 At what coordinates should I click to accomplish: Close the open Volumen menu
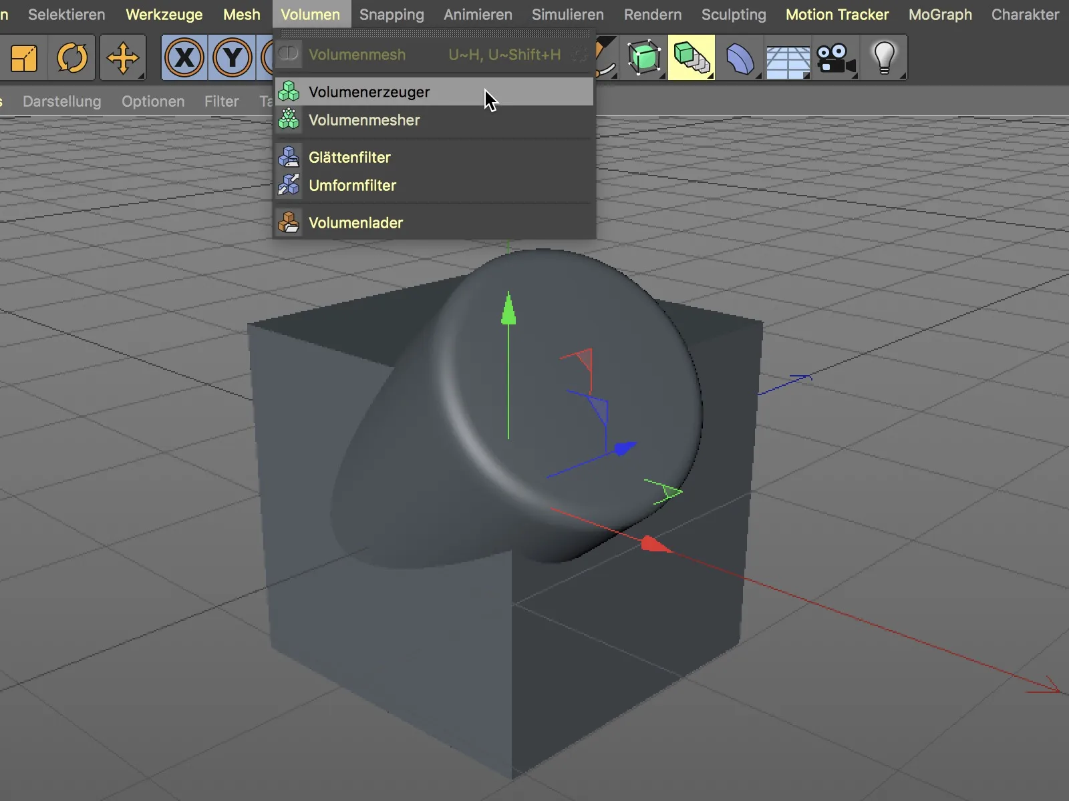pyautogui.click(x=311, y=15)
